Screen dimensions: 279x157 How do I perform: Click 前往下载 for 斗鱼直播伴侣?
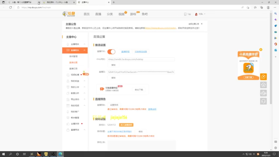coord(139,90)
